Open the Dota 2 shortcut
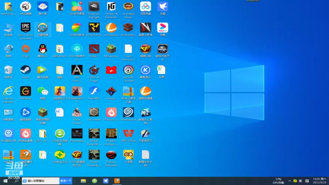Image resolution: width=329 pixels, height=185 pixels. coord(94,51)
